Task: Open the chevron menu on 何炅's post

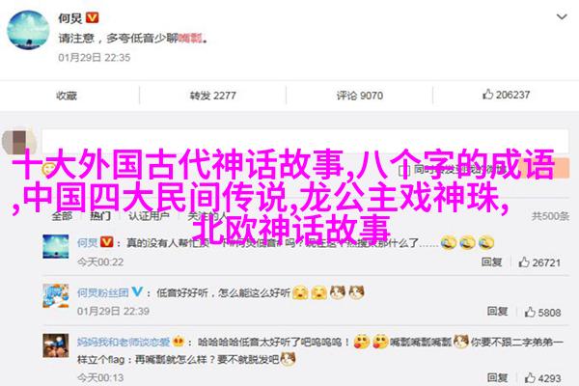Action: (x=562, y=16)
